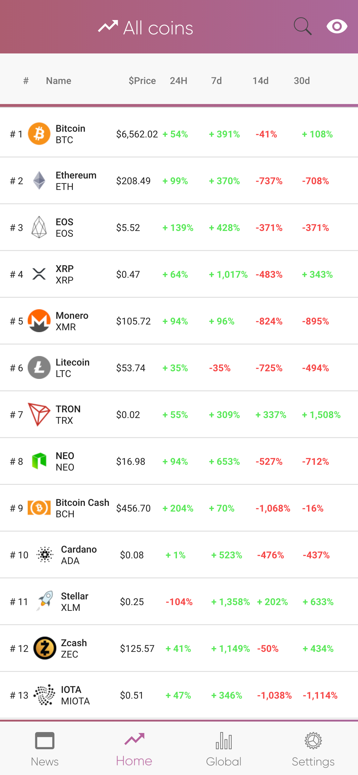The height and width of the screenshot is (775, 358).
Task: Open the search magnifier icon
Action: [302, 26]
